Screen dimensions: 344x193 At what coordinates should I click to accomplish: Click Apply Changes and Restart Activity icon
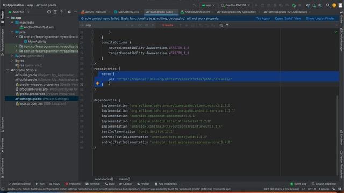[262, 5]
